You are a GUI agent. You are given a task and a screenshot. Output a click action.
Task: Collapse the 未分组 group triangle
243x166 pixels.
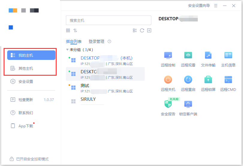pos(67,50)
